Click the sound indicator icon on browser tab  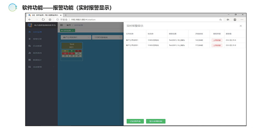33,15
